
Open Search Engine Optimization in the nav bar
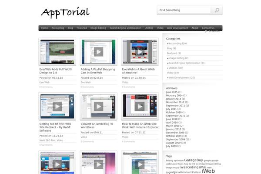(125, 28)
